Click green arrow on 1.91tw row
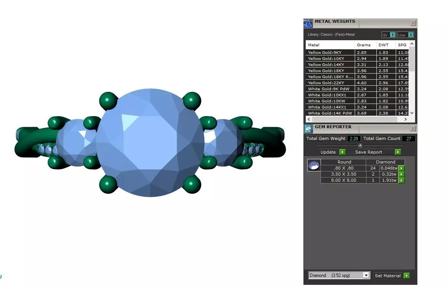Image resolution: width=447 pixels, height=286 pixels. coord(401,180)
